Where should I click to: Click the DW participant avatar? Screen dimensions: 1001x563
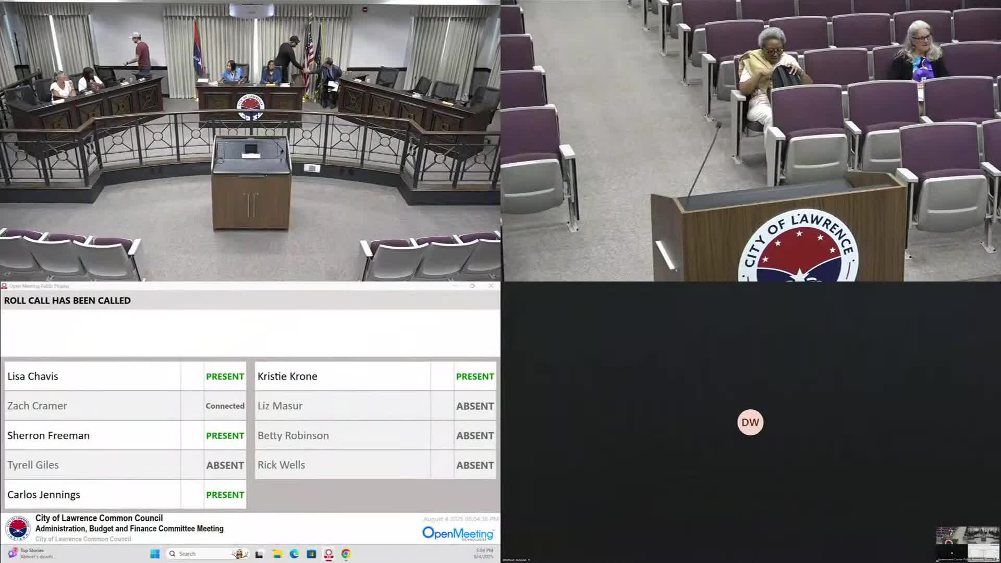[750, 422]
